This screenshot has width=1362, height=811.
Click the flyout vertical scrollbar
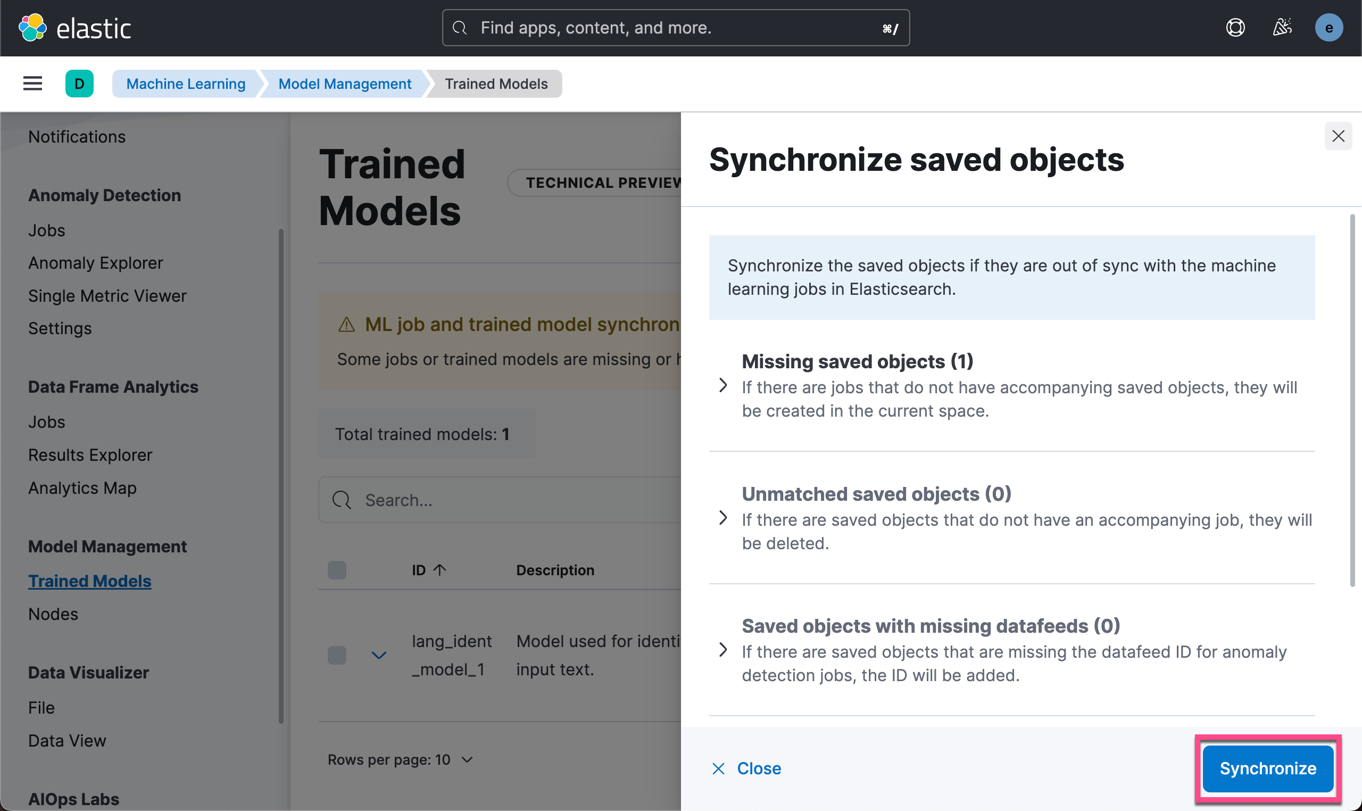pos(1352,400)
